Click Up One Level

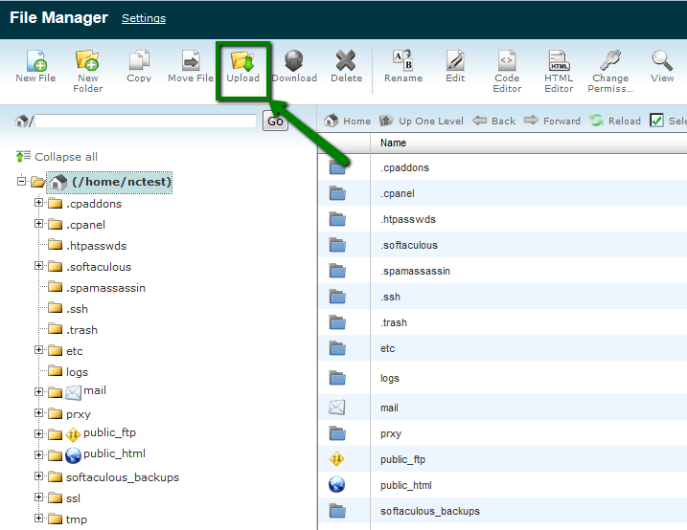[421, 121]
